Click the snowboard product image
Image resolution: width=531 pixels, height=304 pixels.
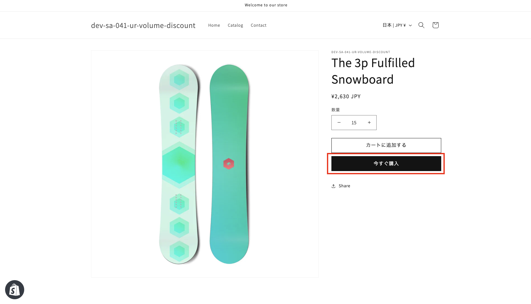pos(205,163)
